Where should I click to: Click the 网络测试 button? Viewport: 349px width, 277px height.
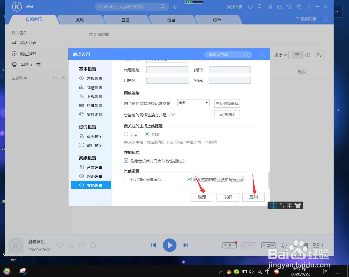(227, 114)
